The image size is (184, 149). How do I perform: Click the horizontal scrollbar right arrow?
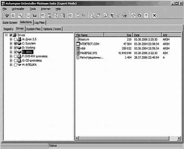(179, 138)
